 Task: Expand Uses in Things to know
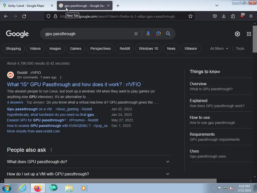click(x=221, y=154)
